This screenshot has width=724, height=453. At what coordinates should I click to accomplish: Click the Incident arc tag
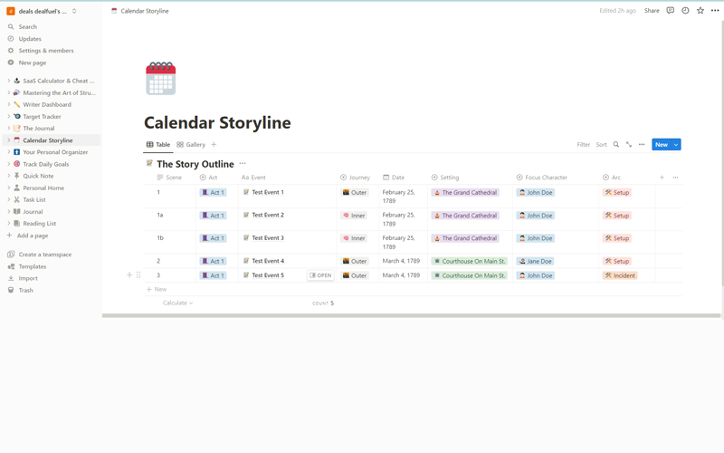[620, 275]
